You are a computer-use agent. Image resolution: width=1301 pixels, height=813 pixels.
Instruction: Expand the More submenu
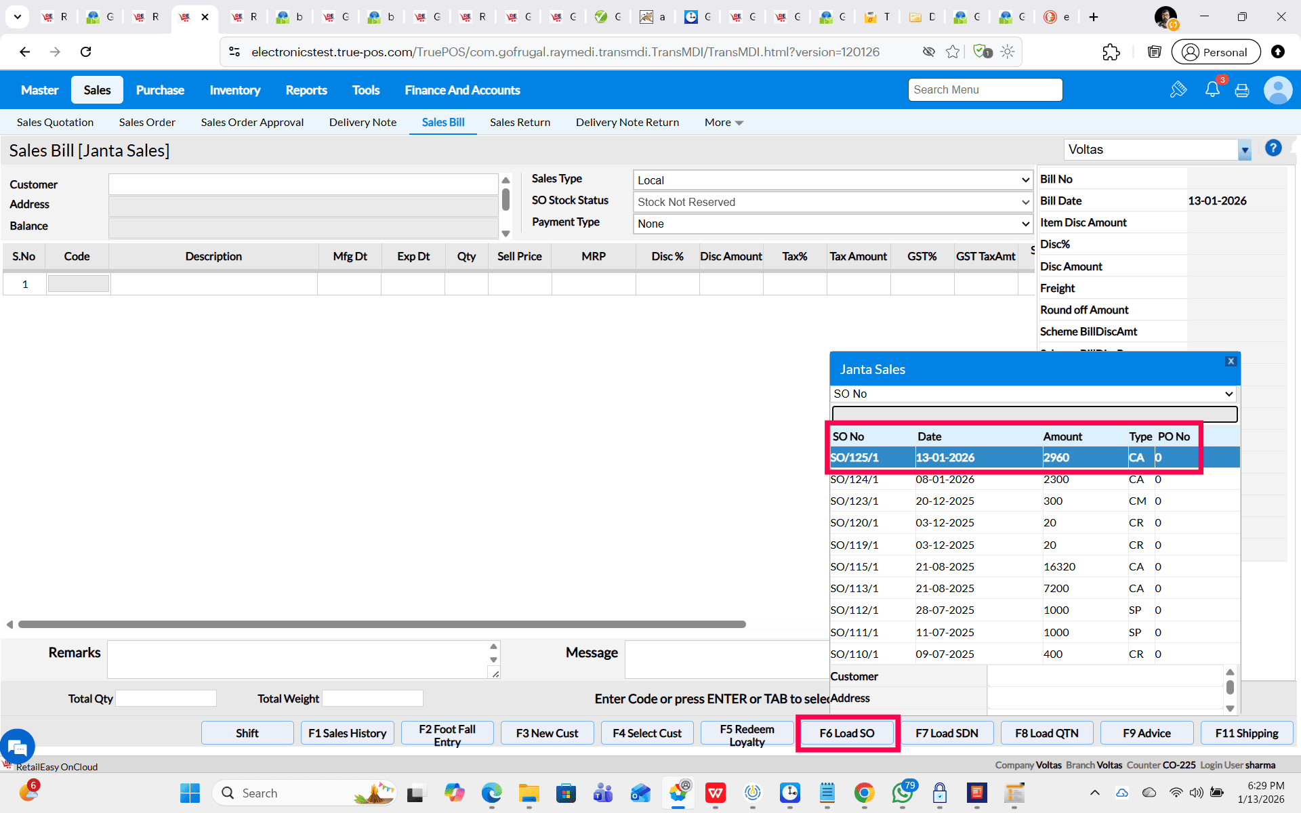click(724, 123)
